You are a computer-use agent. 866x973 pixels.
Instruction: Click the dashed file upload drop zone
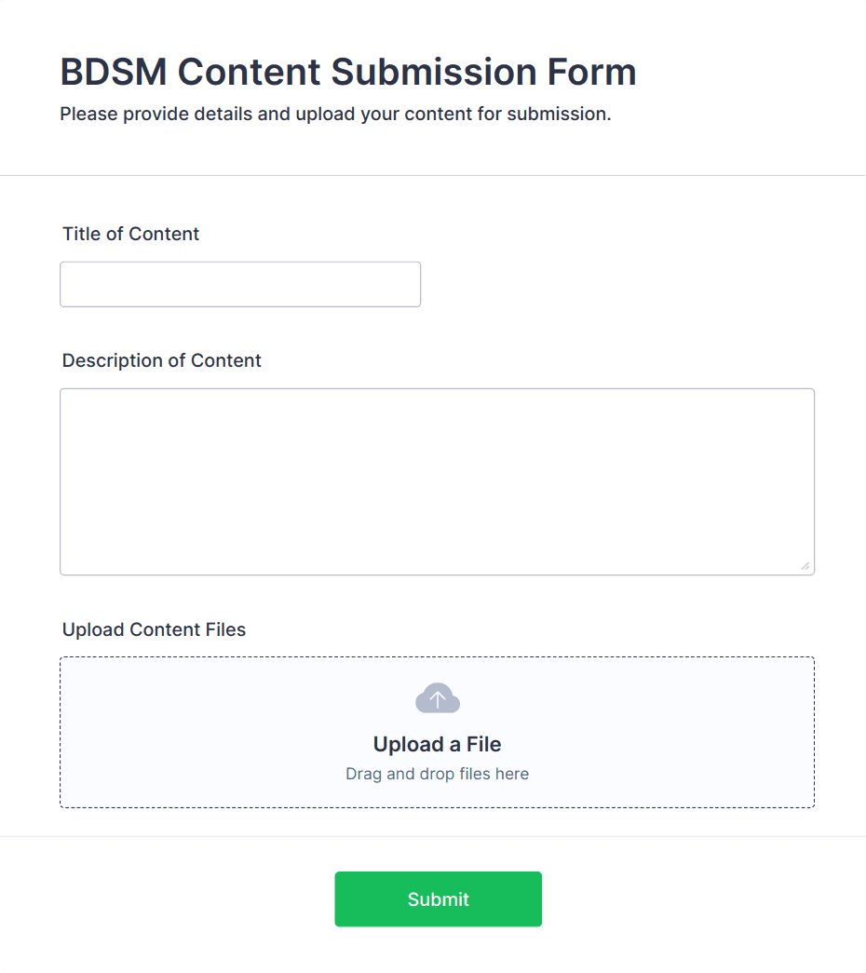click(437, 732)
